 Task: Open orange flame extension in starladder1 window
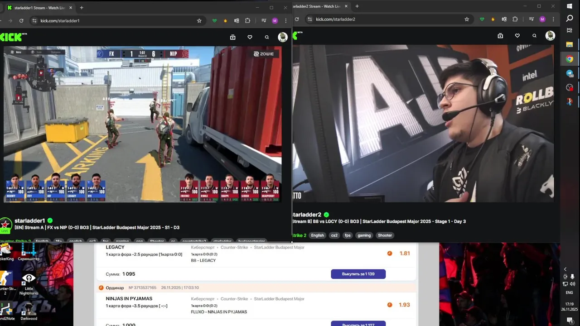226,20
